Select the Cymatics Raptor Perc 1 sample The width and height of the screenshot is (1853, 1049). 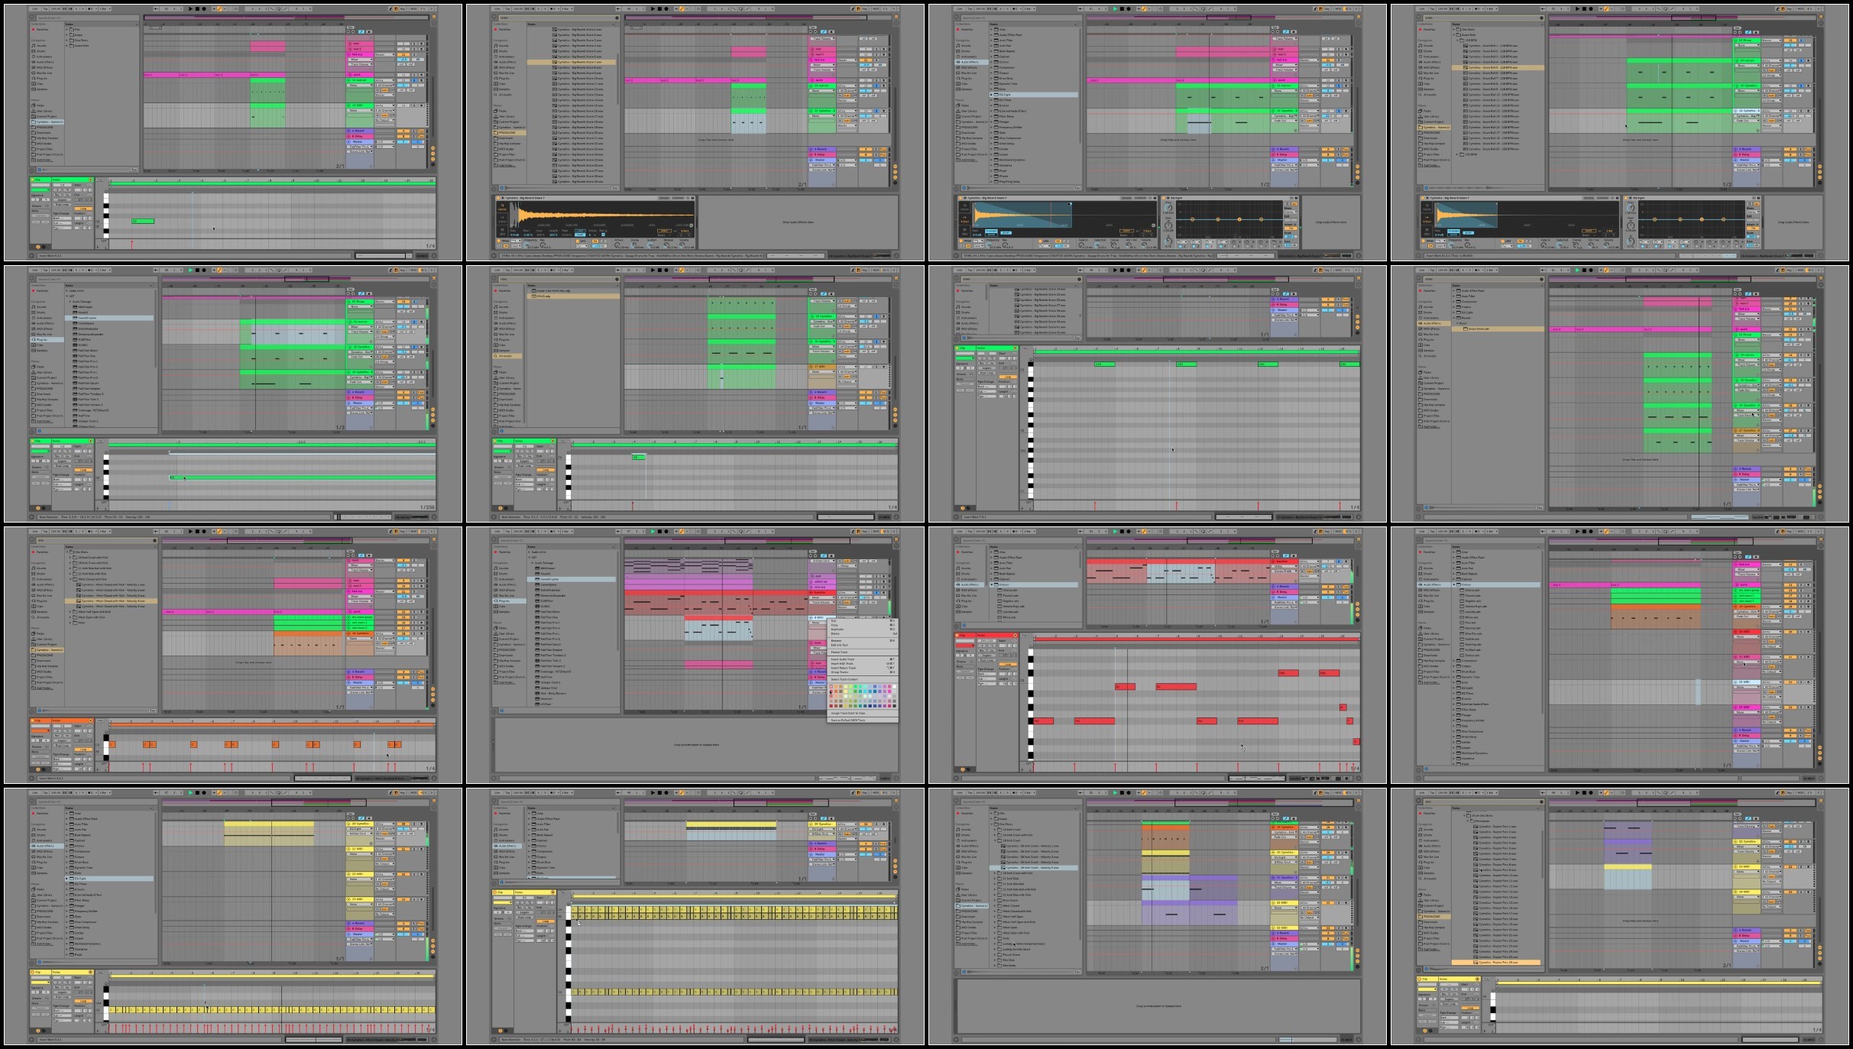[1495, 827]
